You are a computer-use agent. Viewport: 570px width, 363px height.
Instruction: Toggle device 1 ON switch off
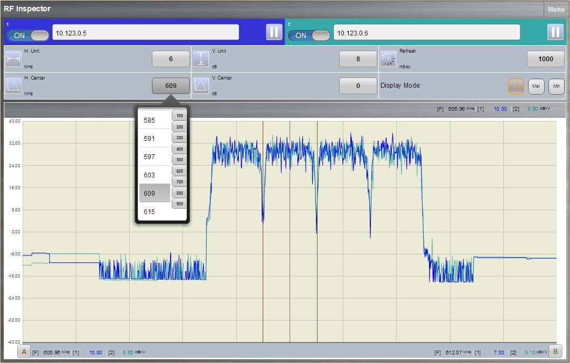pyautogui.click(x=27, y=34)
